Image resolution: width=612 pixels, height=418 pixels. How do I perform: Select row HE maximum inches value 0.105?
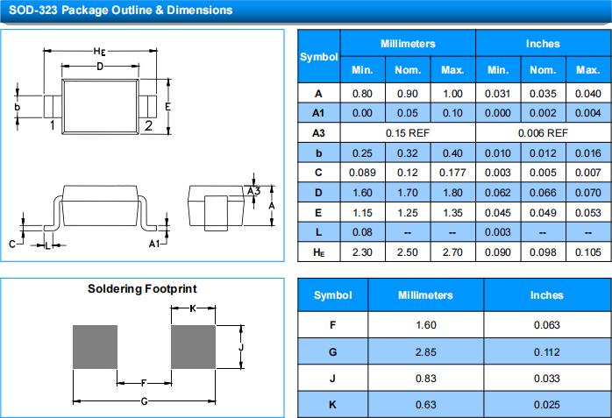(587, 252)
